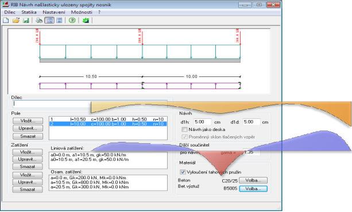Click the Print toolbar icon

coord(39,21)
